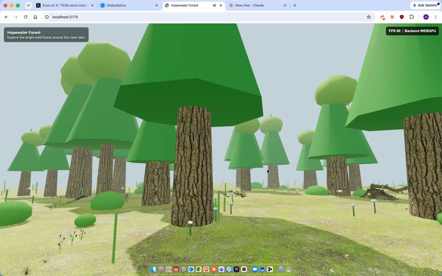The height and width of the screenshot is (276, 442).
Task: Open a new browser tab
Action: click(295, 5)
